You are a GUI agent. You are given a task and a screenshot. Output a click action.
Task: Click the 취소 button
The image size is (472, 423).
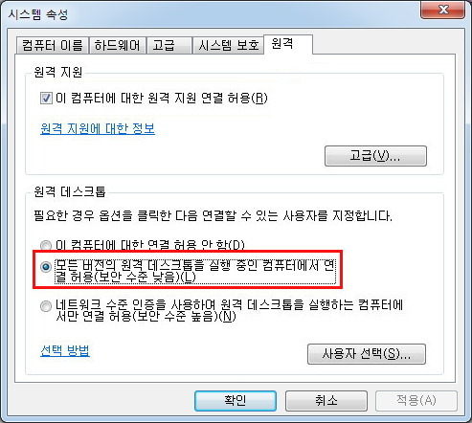(x=326, y=401)
